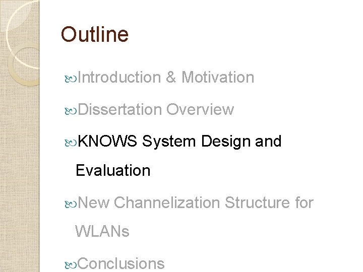Click the small tan ring decoration
The width and height of the screenshot is (363, 272).
coord(24,66)
